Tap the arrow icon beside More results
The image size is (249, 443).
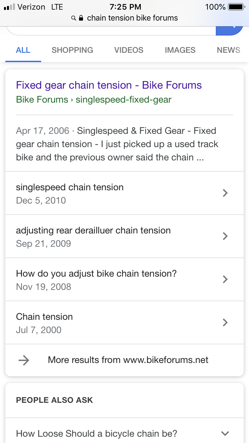click(24, 360)
